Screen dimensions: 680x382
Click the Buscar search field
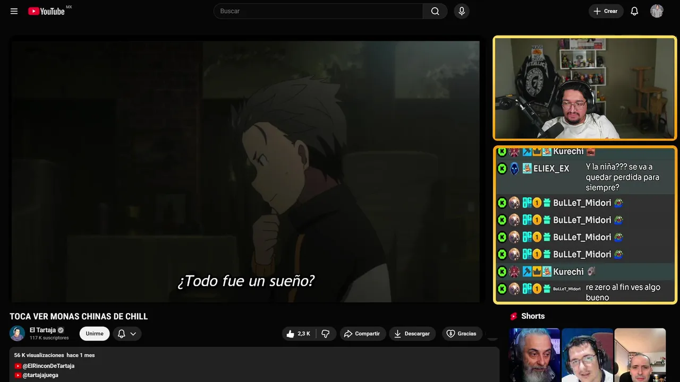(x=319, y=11)
